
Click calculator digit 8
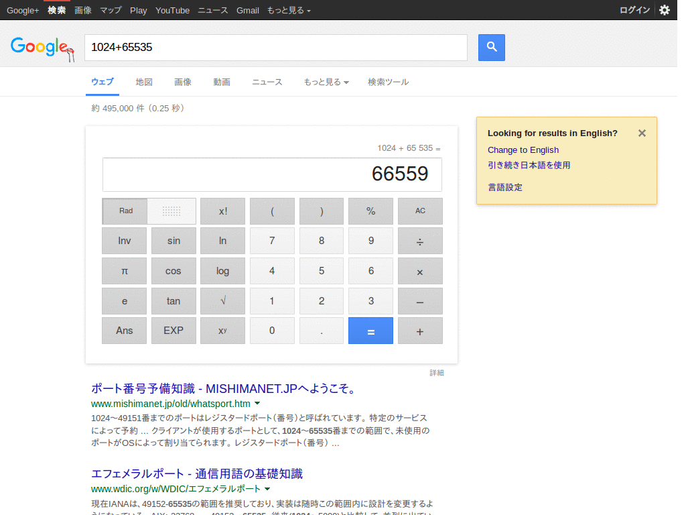pos(322,241)
